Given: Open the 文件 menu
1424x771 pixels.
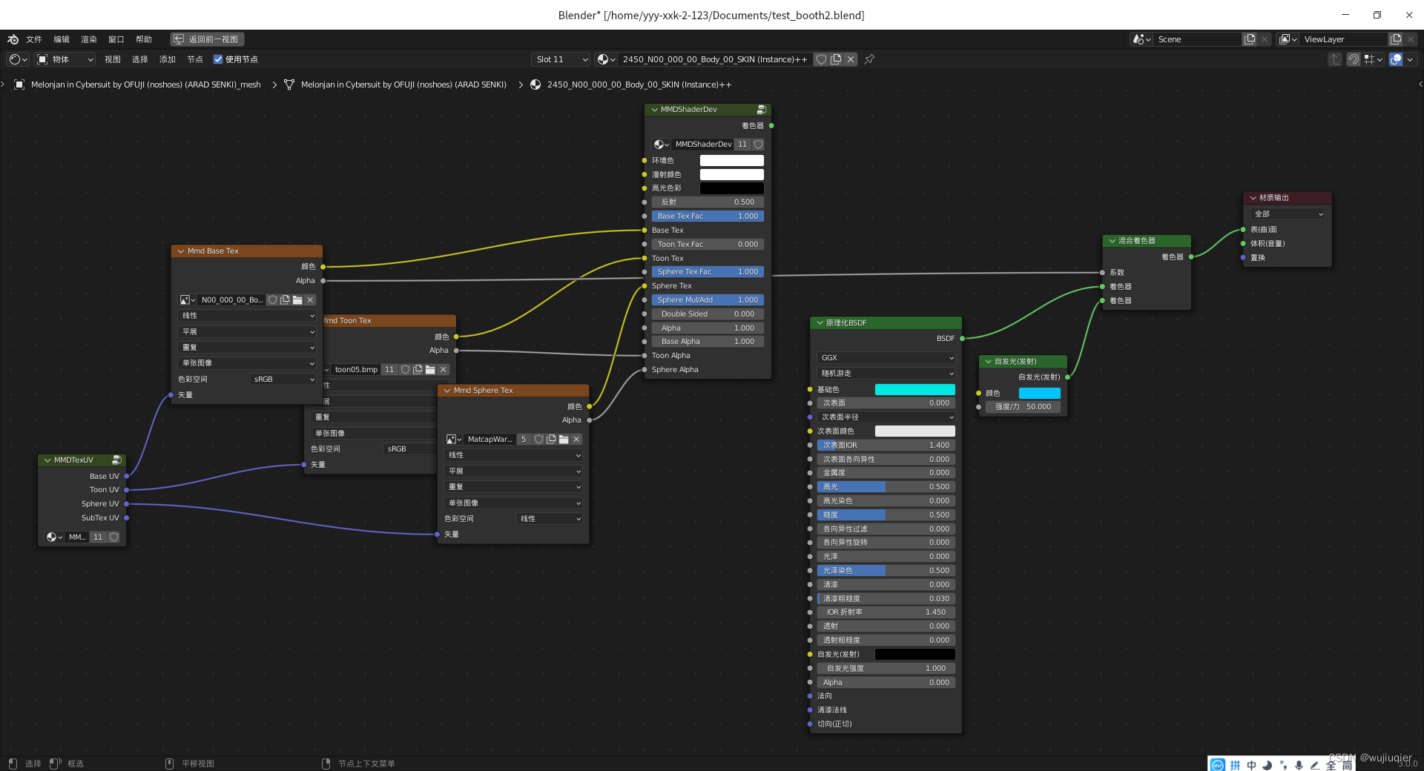Looking at the screenshot, I should coord(34,39).
